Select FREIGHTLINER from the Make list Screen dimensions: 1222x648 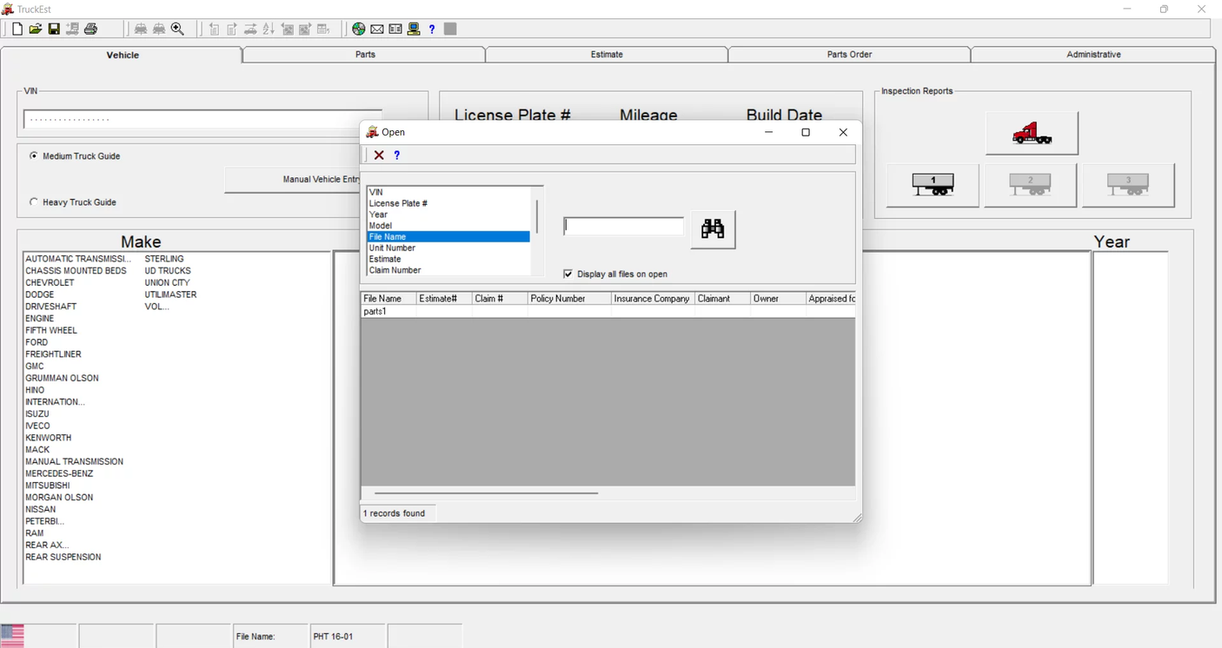click(53, 354)
